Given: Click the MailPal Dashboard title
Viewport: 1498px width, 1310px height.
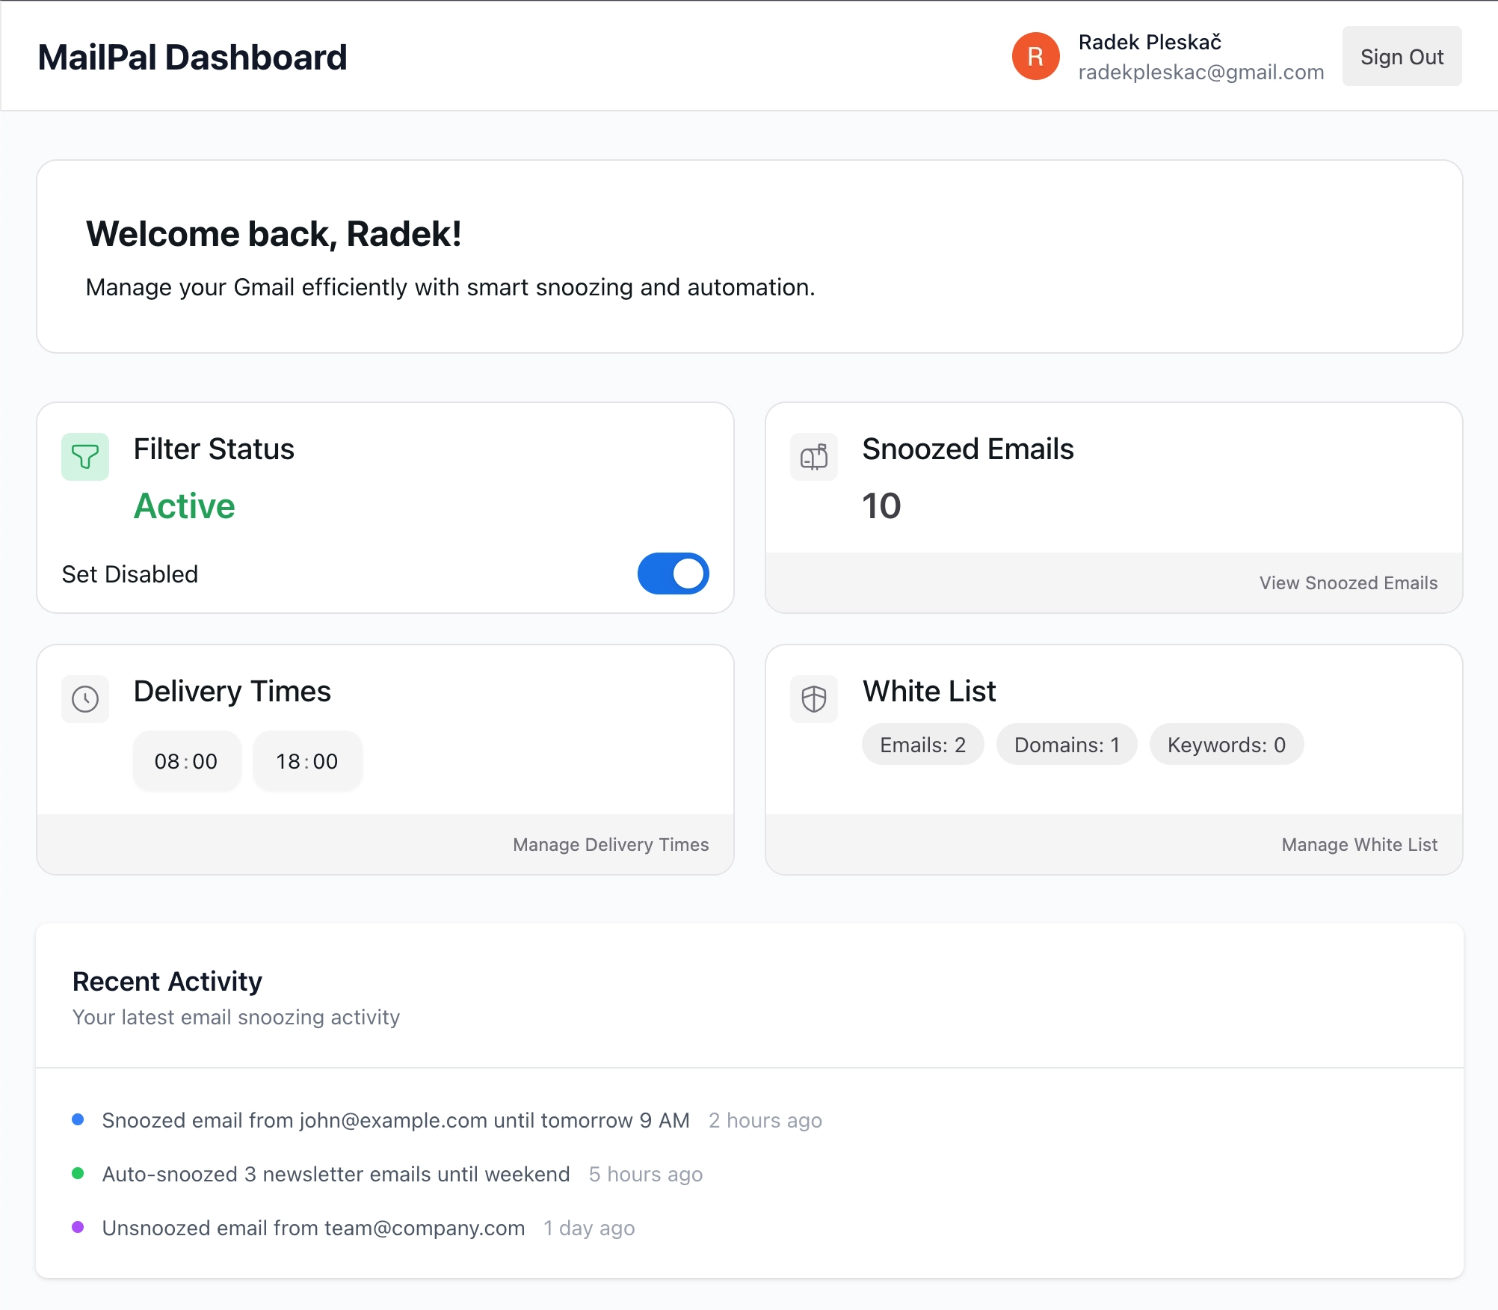Looking at the screenshot, I should (193, 58).
